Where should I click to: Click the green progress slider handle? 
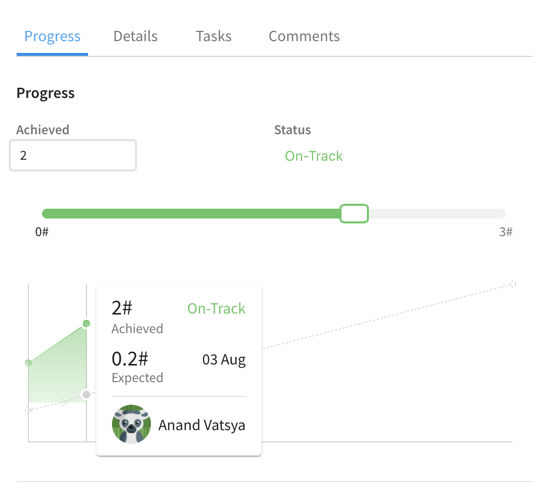pyautogui.click(x=354, y=214)
